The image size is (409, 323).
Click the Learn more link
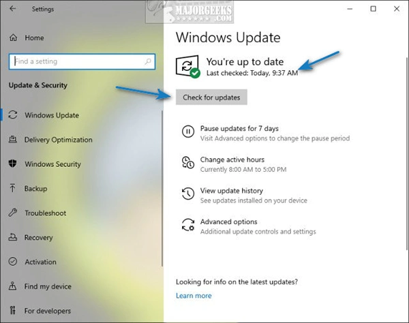(194, 296)
